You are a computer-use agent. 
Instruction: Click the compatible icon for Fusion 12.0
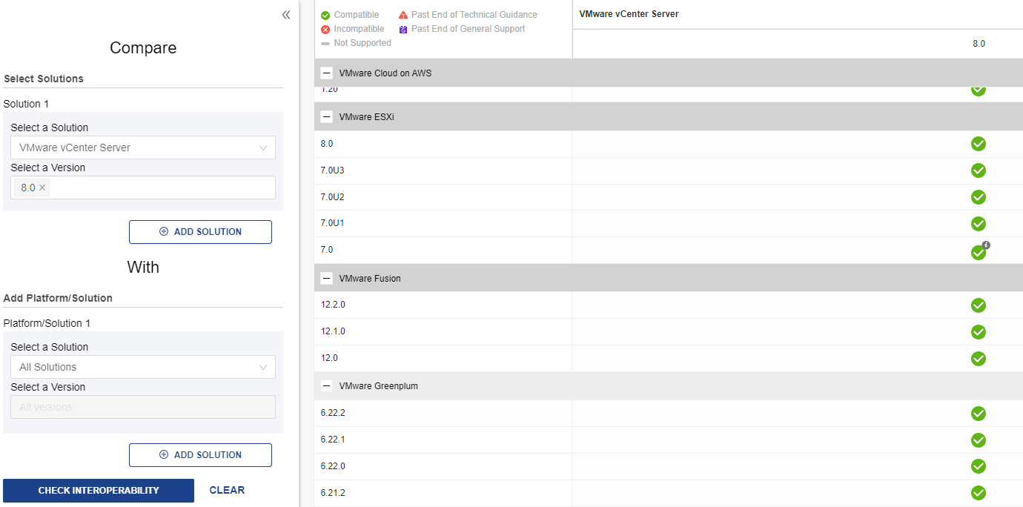click(978, 358)
